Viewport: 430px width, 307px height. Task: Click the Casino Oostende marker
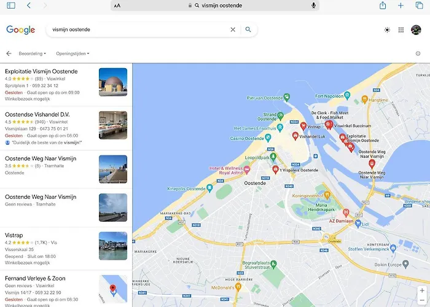tap(268, 138)
